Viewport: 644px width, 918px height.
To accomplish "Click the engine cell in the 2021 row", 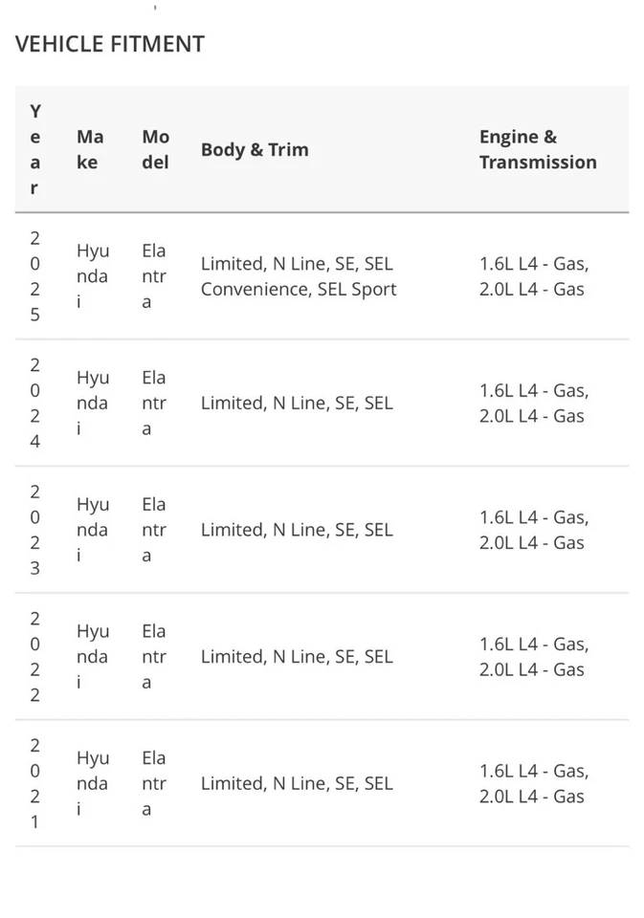I will point(534,783).
